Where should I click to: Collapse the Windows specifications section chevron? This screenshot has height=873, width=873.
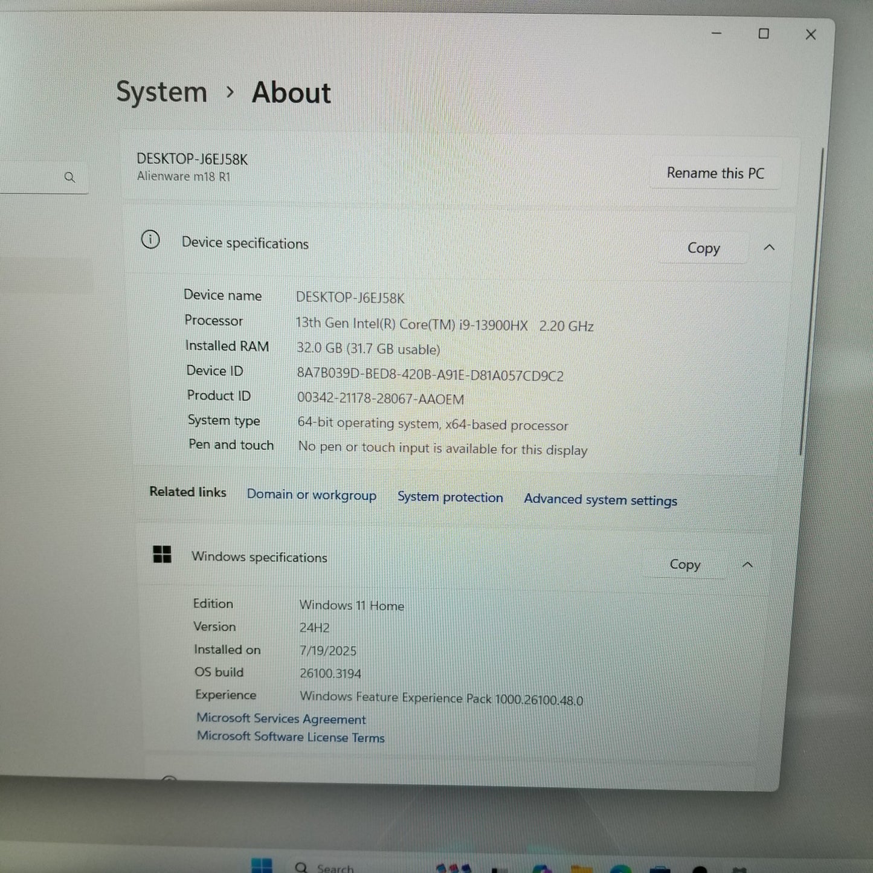click(x=747, y=565)
